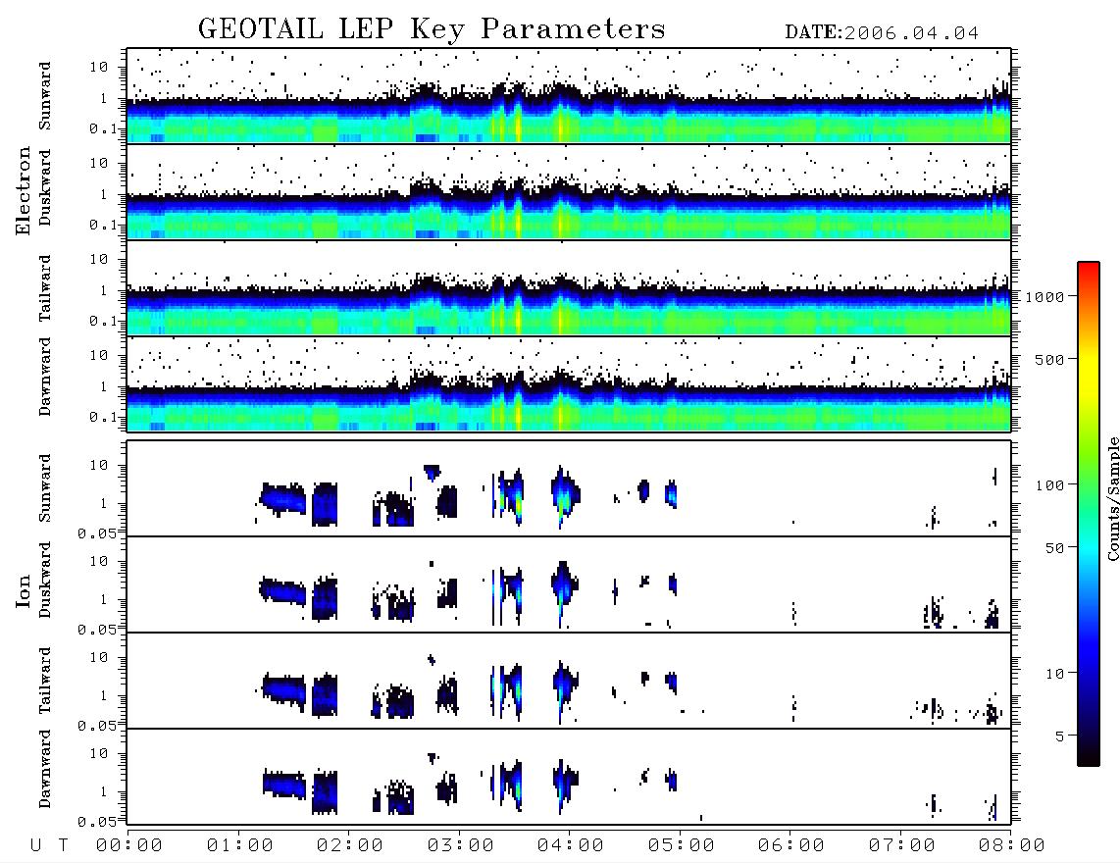Pick the black bottom of the color bar
Image resolution: width=1120 pixels, height=863 pixels.
pyautogui.click(x=1089, y=759)
